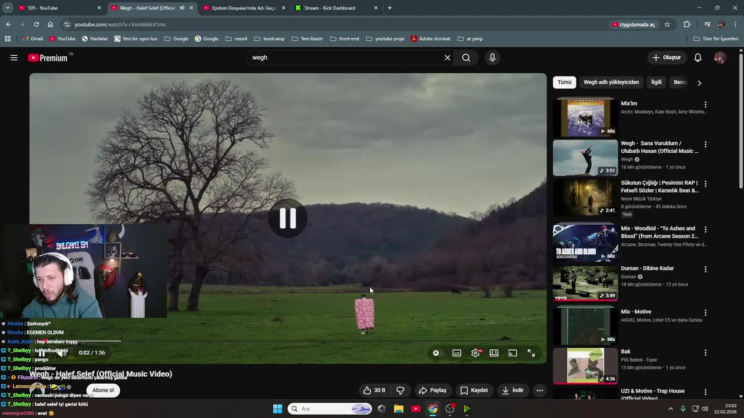Open the tab search dropdown in Chrome

[x=8, y=8]
